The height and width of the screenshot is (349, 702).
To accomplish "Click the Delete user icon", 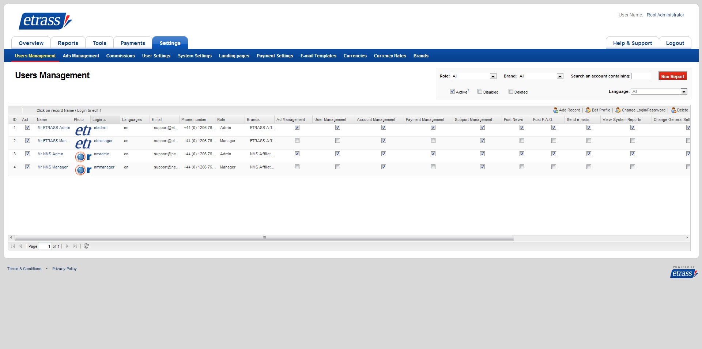I will click(x=673, y=110).
